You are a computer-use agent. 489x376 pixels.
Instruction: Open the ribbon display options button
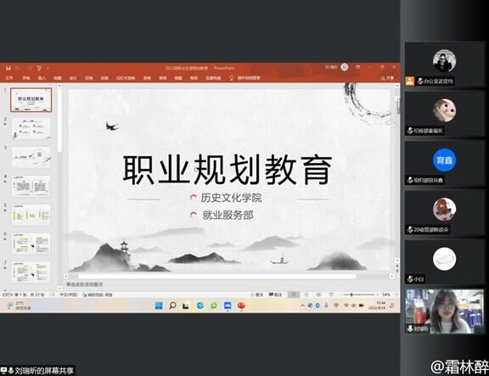point(357,67)
